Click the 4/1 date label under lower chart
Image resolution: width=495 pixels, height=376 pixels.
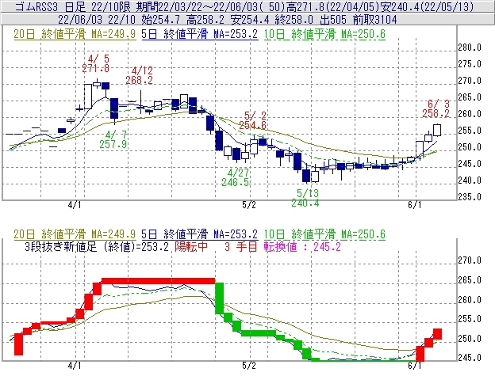[75, 366]
